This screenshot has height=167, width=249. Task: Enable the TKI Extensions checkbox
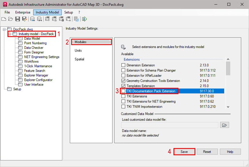[123, 96]
